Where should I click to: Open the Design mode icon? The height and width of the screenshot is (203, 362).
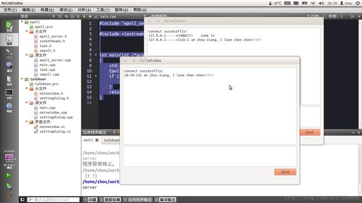pos(9,53)
